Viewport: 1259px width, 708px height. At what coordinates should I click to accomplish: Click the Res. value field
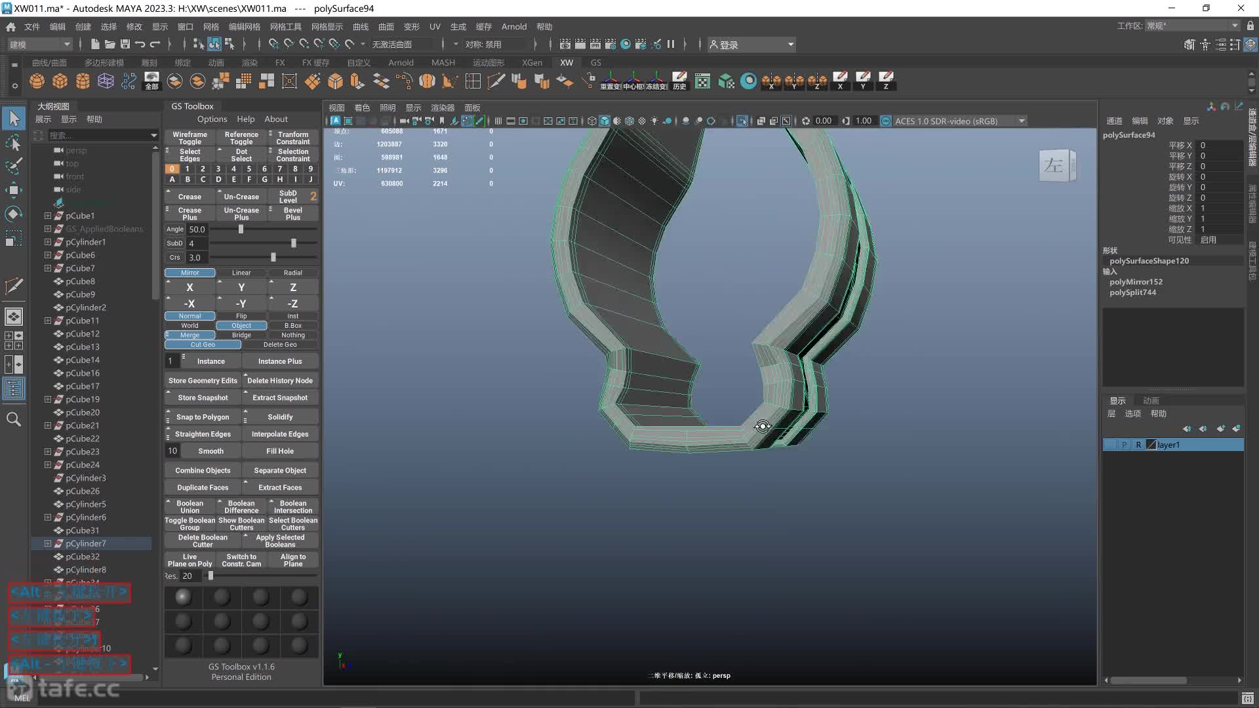[191, 576]
